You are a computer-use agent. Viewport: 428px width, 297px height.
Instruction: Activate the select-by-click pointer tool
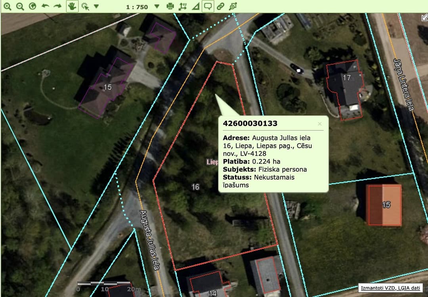click(85, 7)
